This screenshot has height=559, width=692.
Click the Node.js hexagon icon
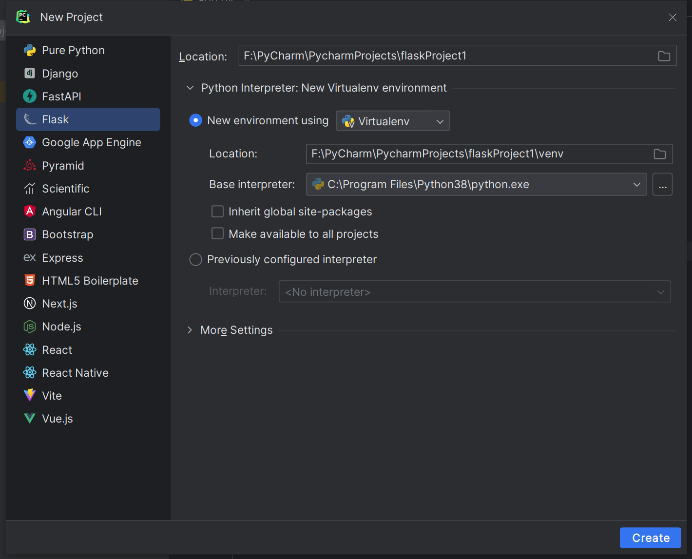click(30, 327)
